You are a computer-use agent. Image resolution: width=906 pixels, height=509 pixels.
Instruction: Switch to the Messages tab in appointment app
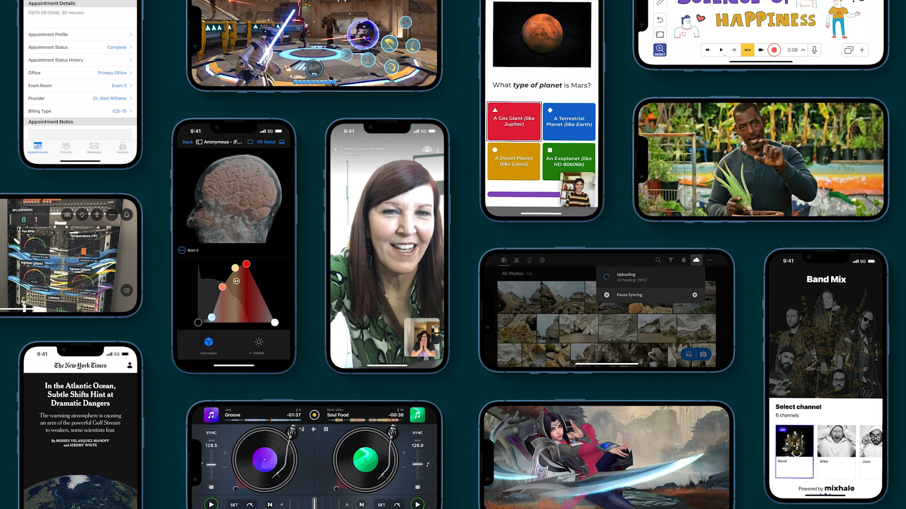point(94,148)
